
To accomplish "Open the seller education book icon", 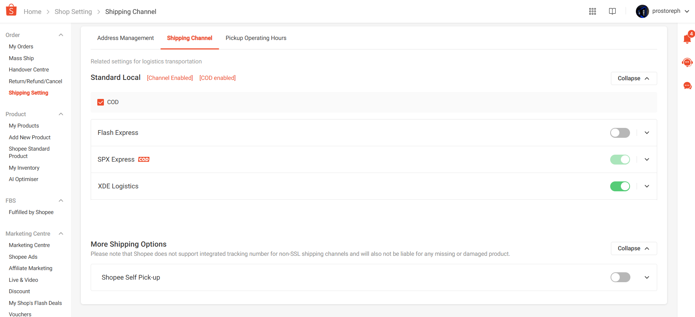I will (612, 11).
